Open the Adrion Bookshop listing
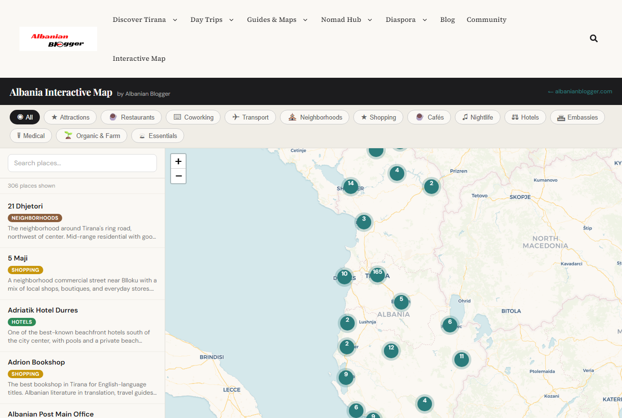This screenshot has width=622, height=418. (83, 378)
